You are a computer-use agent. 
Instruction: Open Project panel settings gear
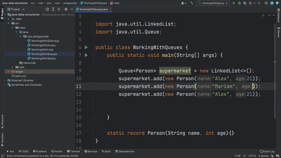(66, 9)
